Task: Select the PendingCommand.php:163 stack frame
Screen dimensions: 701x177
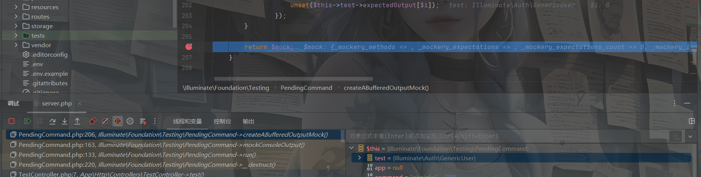Action: pos(161,145)
